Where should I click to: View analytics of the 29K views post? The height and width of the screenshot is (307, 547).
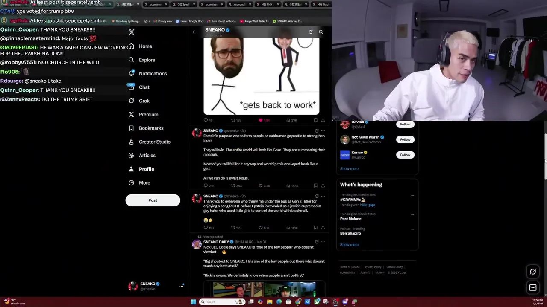(292, 120)
